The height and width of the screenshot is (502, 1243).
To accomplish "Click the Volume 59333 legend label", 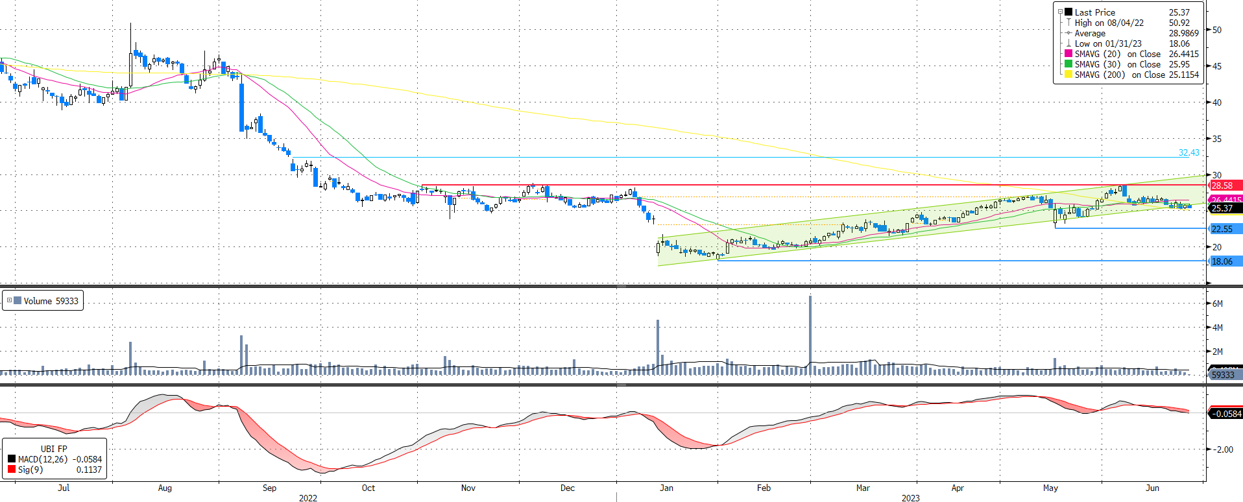I will click(51, 300).
